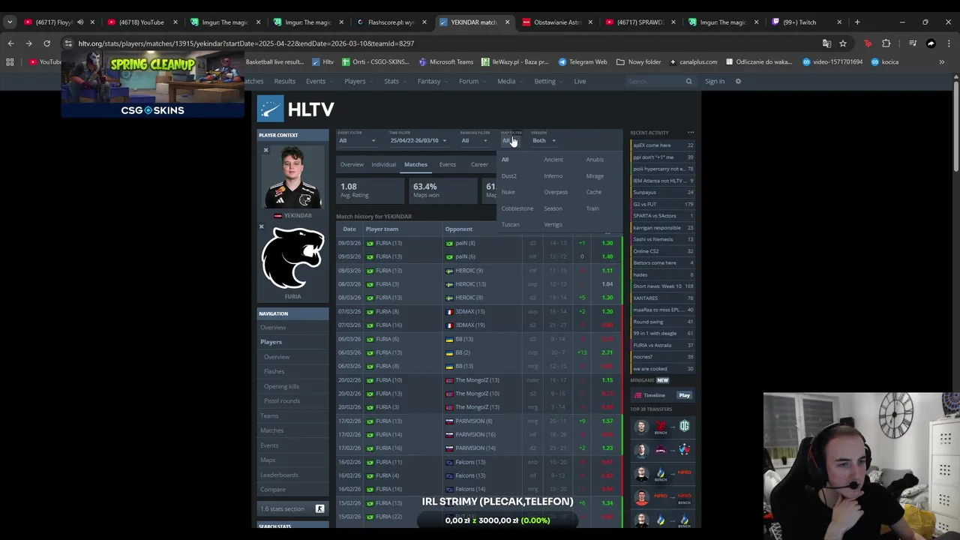
Task: Click YEKINDAR player photo
Action: coord(292,177)
